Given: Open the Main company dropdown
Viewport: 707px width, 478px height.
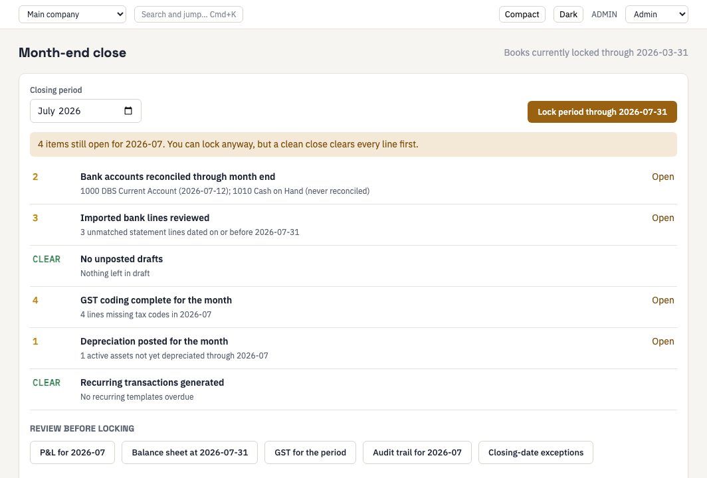Looking at the screenshot, I should tap(72, 15).
